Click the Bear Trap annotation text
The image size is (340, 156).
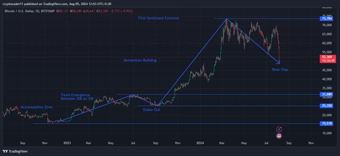(280, 69)
